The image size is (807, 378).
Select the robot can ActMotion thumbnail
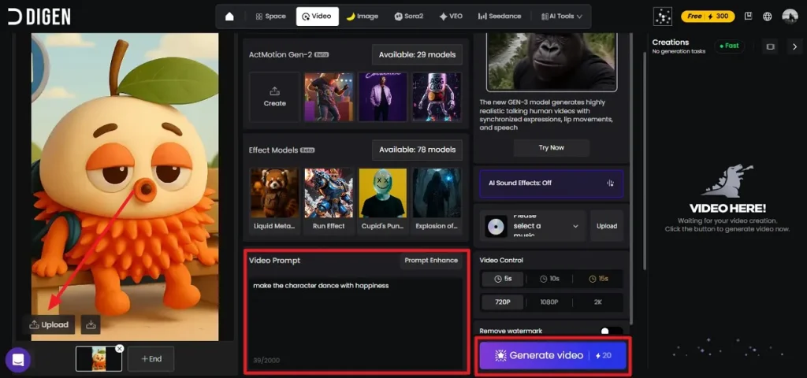(437, 97)
